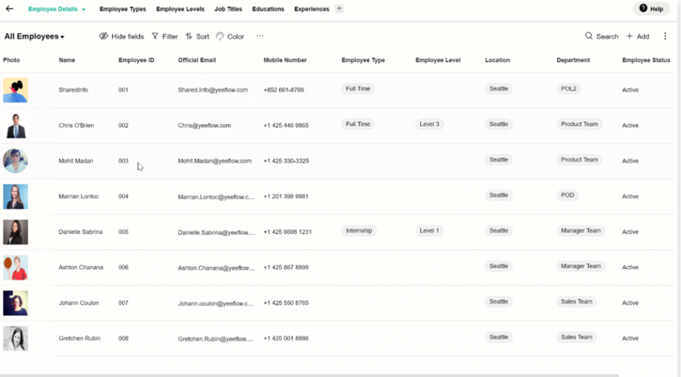The image size is (681, 377).
Task: Switch to the Job Titles tab
Action: point(228,9)
